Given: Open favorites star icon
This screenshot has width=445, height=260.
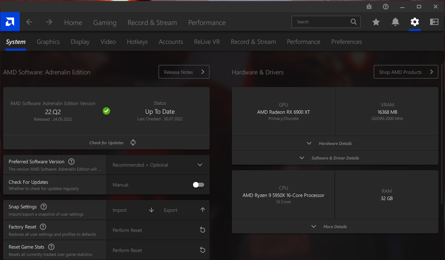Looking at the screenshot, I should (376, 22).
